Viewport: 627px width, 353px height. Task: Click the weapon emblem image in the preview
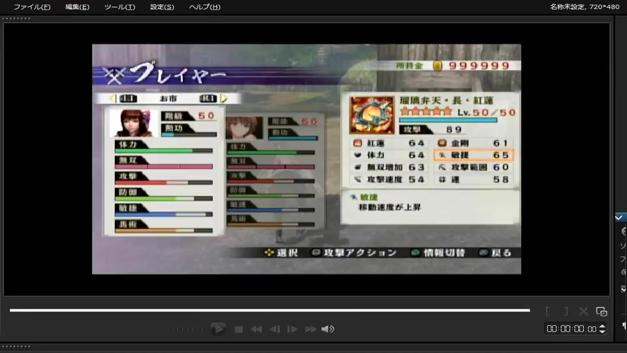click(x=372, y=115)
